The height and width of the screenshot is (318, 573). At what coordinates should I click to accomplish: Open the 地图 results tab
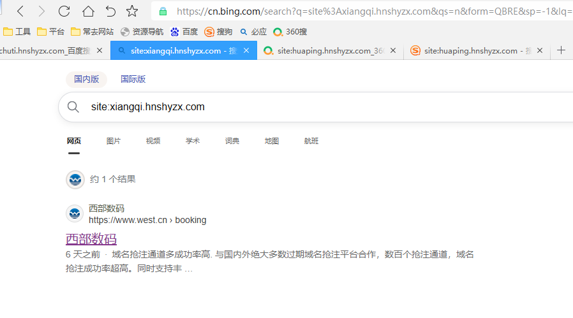pos(272,141)
